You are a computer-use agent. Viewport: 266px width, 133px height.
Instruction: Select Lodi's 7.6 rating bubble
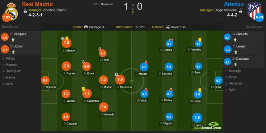click(x=197, y=118)
